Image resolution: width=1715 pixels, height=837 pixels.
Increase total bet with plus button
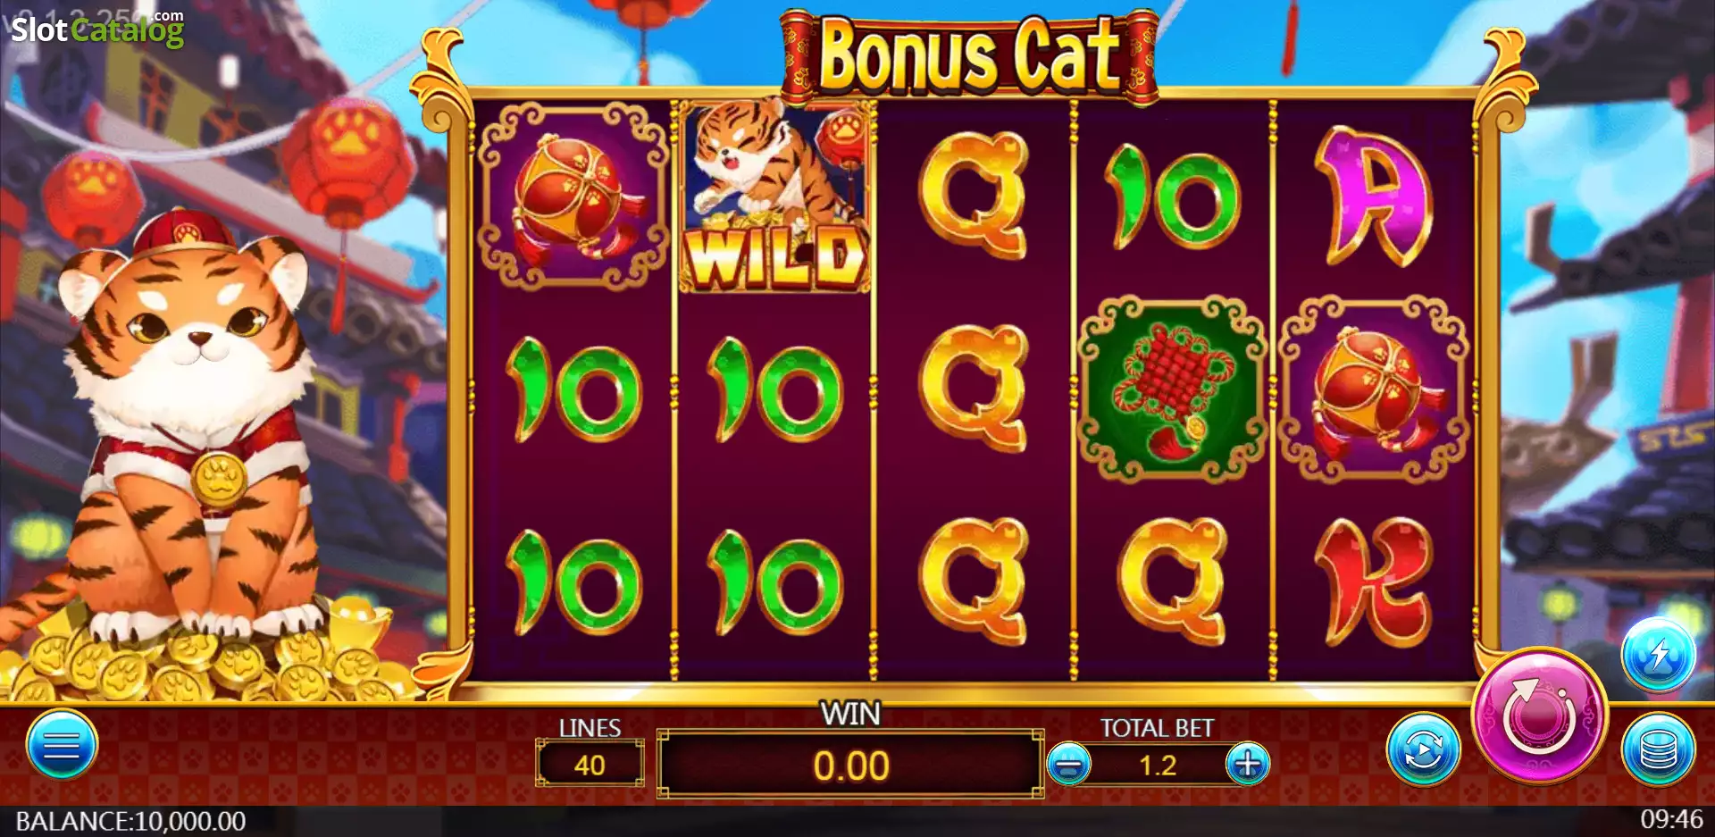pos(1248,765)
